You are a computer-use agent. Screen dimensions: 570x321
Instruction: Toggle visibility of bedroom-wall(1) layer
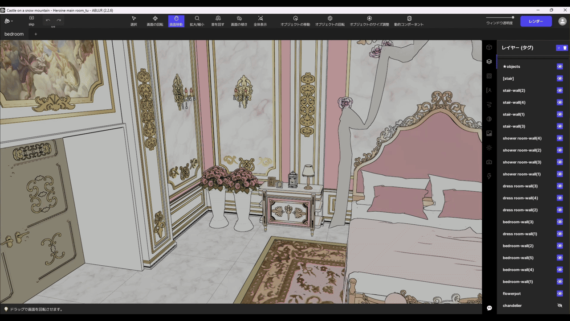560,282
